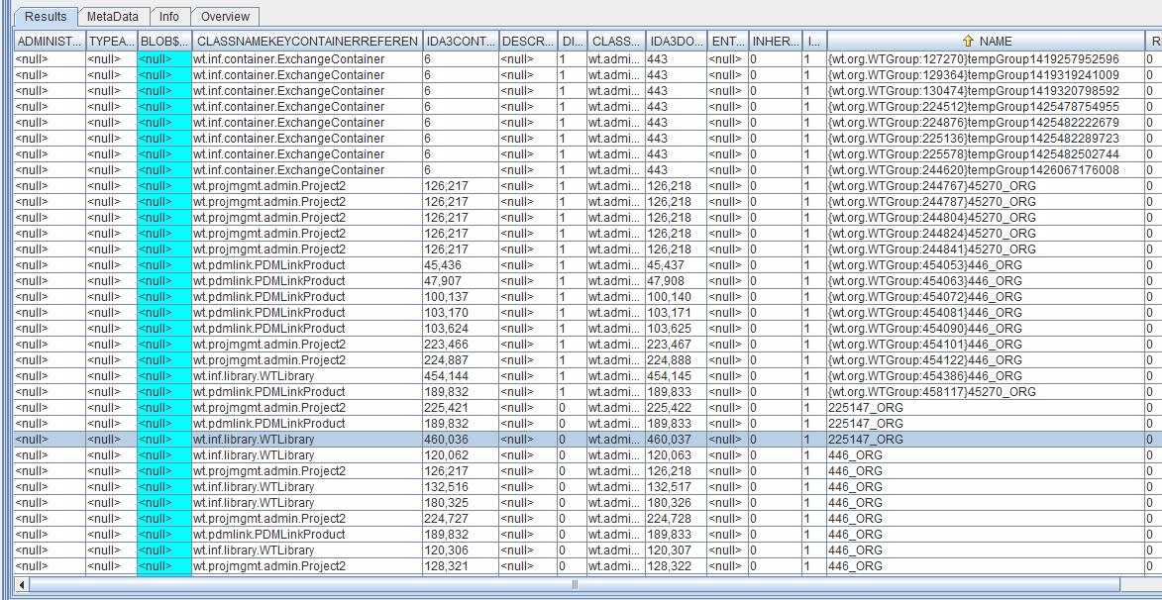Click the IDA3DO... column header
The image size is (1162, 600).
[676, 42]
